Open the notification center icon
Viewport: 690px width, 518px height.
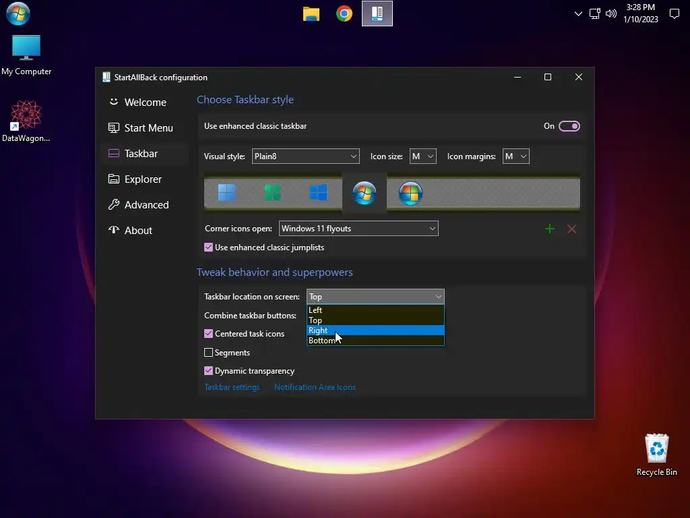point(674,13)
